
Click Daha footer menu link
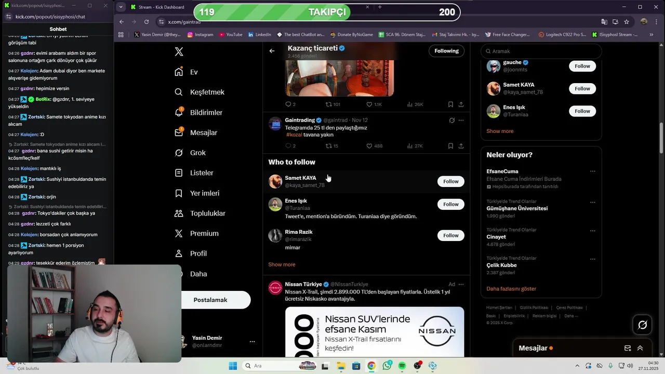[571, 316]
